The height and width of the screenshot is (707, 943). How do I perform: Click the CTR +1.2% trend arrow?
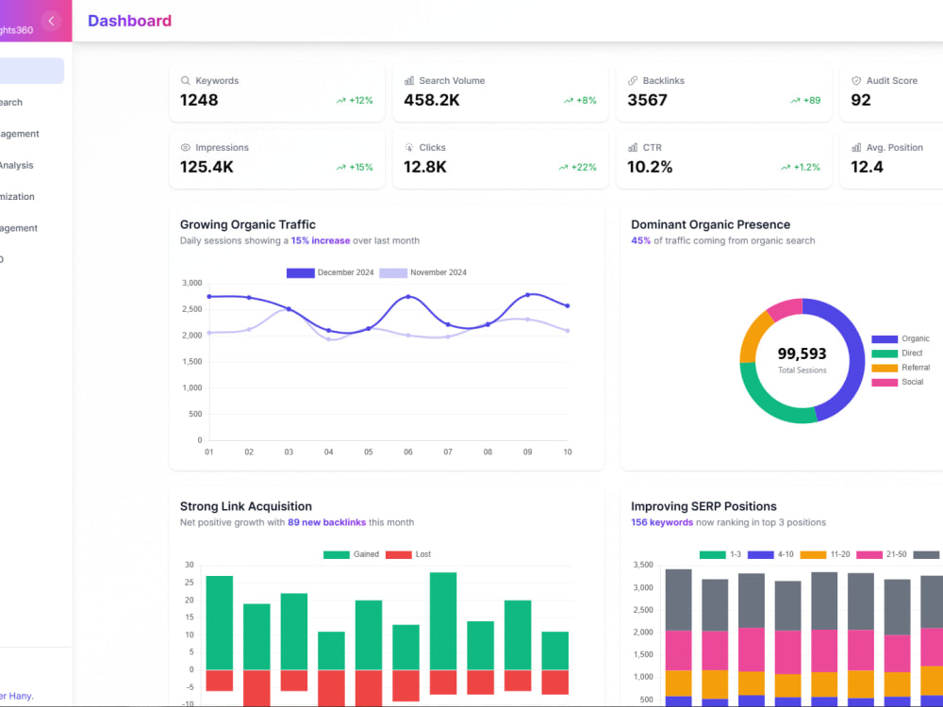(786, 167)
